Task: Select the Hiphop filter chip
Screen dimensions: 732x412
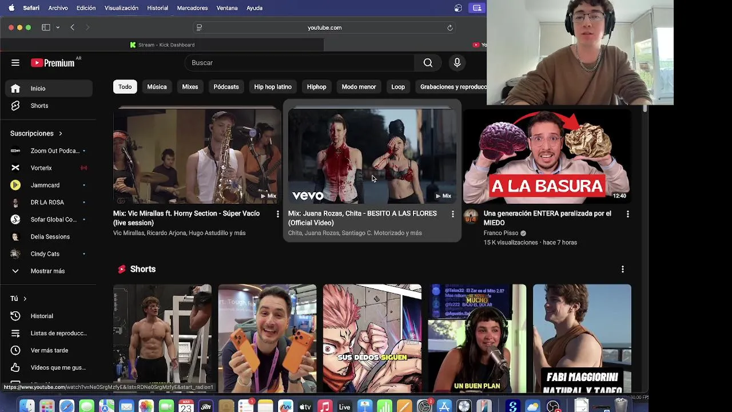Action: coord(316,87)
